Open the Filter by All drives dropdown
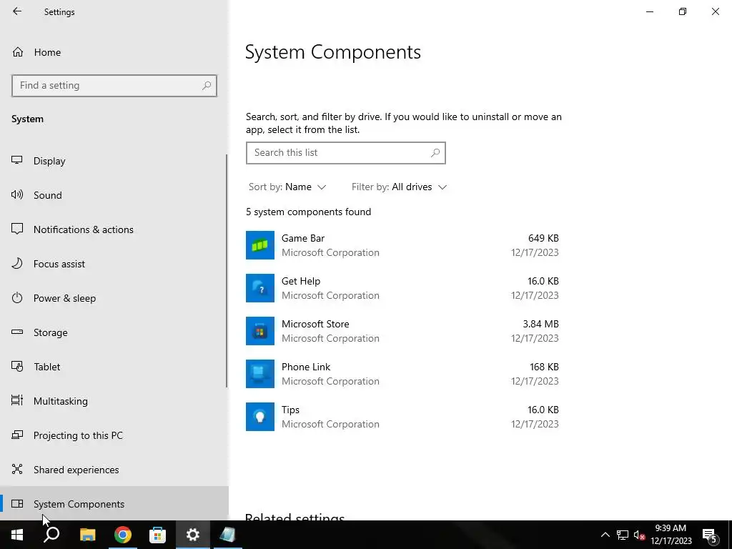This screenshot has width=732, height=549. [x=399, y=187]
